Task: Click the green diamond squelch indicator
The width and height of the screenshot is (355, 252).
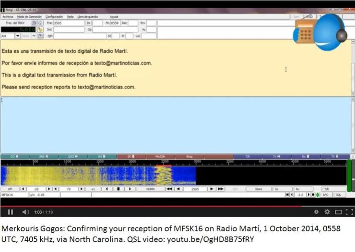Action: [318, 195]
